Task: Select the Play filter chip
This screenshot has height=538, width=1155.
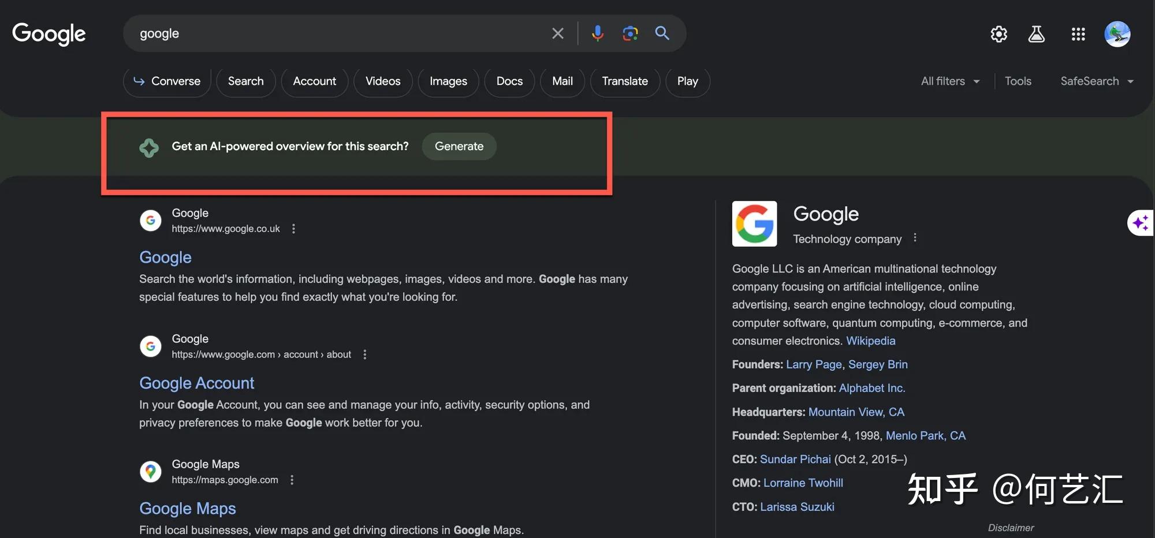Action: pos(687,81)
